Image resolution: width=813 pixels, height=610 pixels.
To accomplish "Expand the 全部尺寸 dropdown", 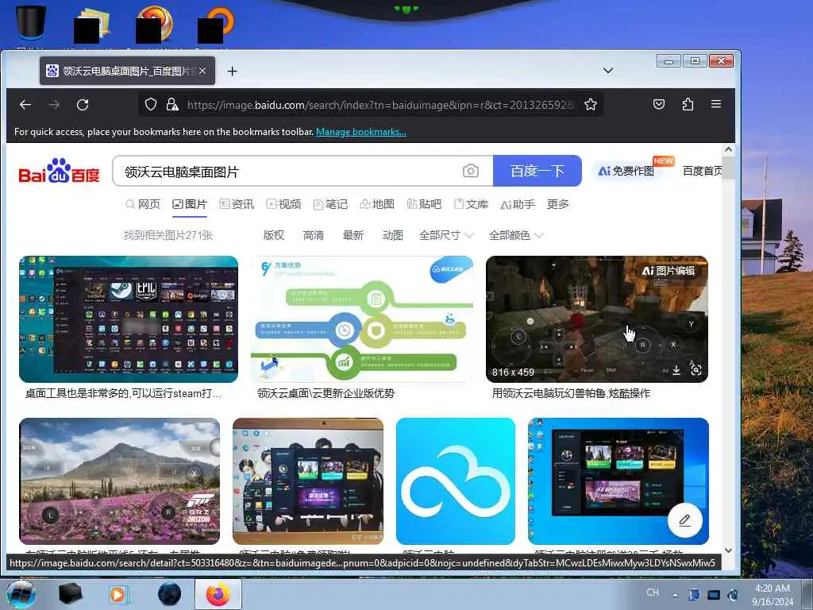I will pyautogui.click(x=446, y=235).
